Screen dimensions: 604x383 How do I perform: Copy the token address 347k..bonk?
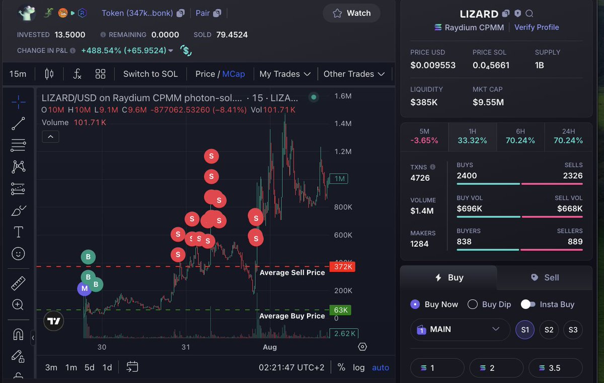pyautogui.click(x=181, y=13)
